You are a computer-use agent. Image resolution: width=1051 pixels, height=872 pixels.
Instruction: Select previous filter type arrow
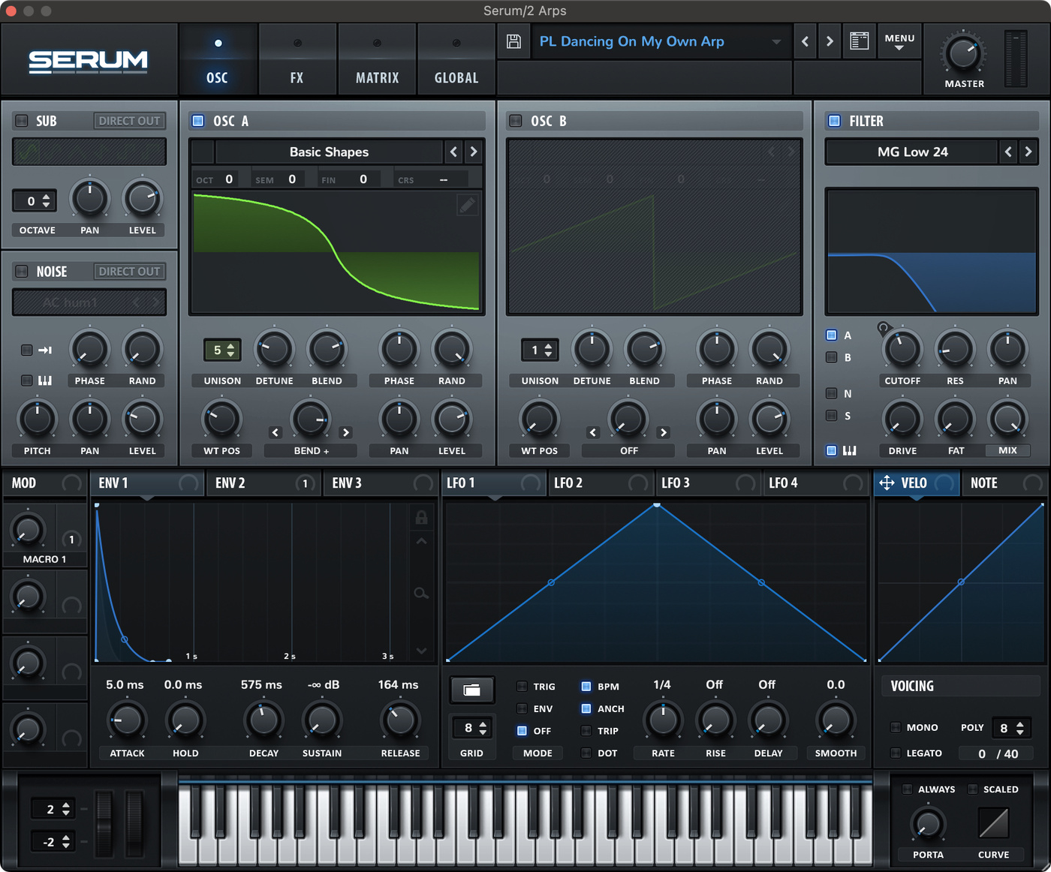[x=1008, y=152]
